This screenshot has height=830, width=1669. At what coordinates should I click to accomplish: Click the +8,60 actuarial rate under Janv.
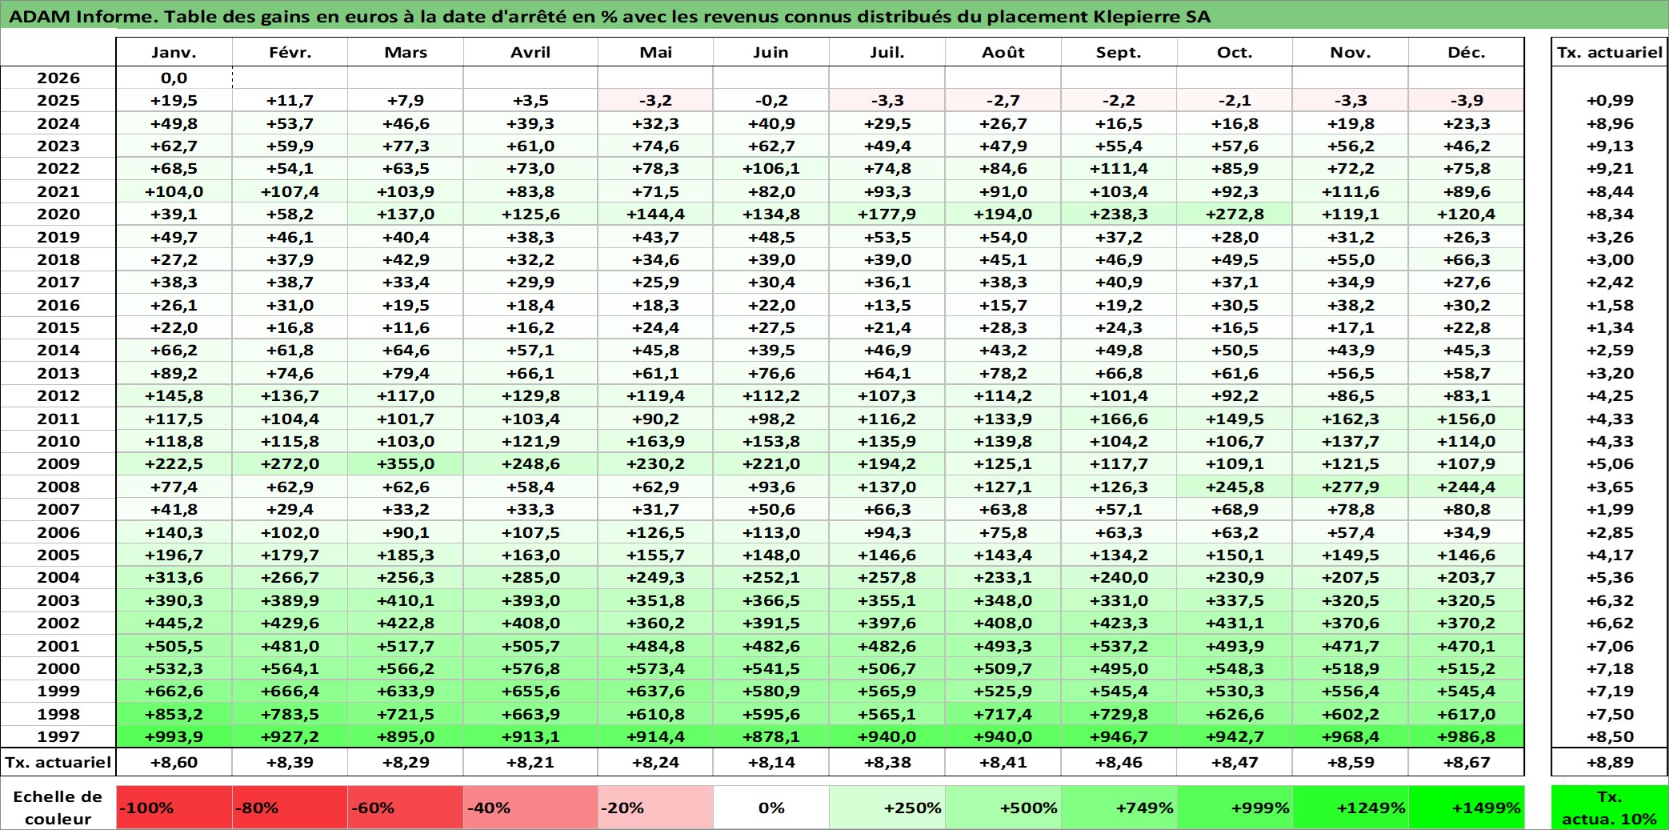tap(174, 762)
